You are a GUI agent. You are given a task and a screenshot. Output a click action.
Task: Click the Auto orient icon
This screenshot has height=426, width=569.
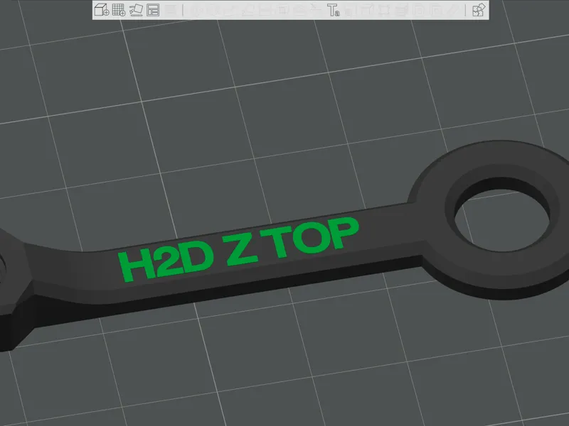136,10
